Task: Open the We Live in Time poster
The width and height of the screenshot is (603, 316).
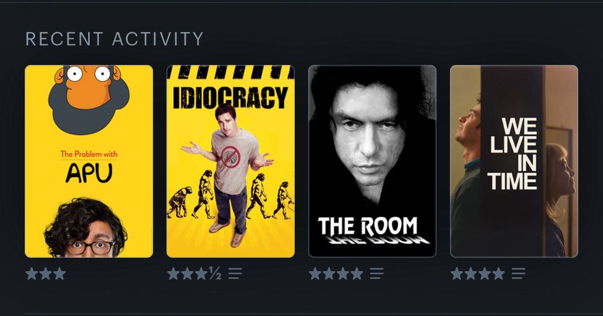Action: click(x=514, y=162)
